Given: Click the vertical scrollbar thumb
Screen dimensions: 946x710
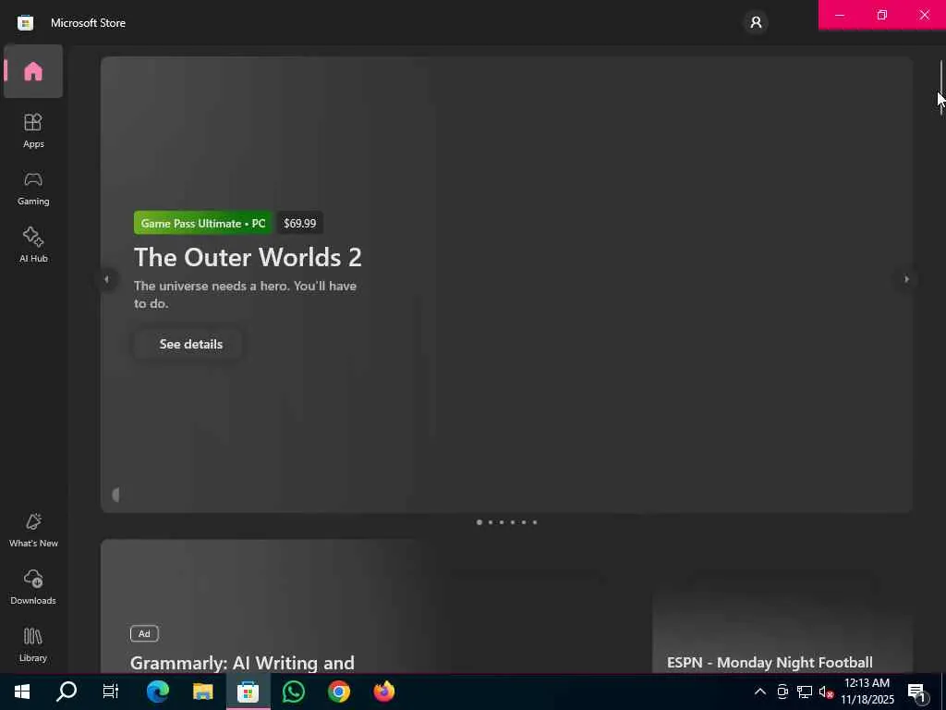Looking at the screenshot, I should [x=940, y=88].
